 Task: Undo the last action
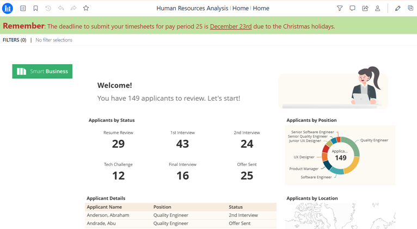(60, 8)
